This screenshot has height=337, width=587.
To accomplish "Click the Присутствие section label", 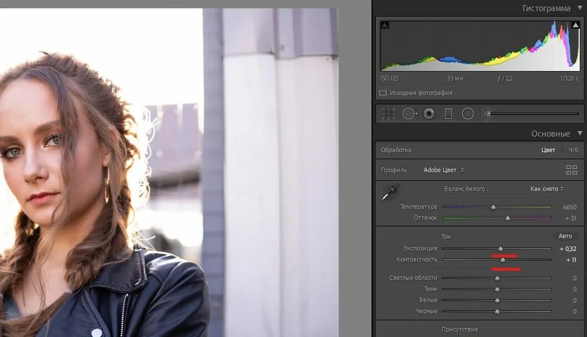I will [460, 330].
